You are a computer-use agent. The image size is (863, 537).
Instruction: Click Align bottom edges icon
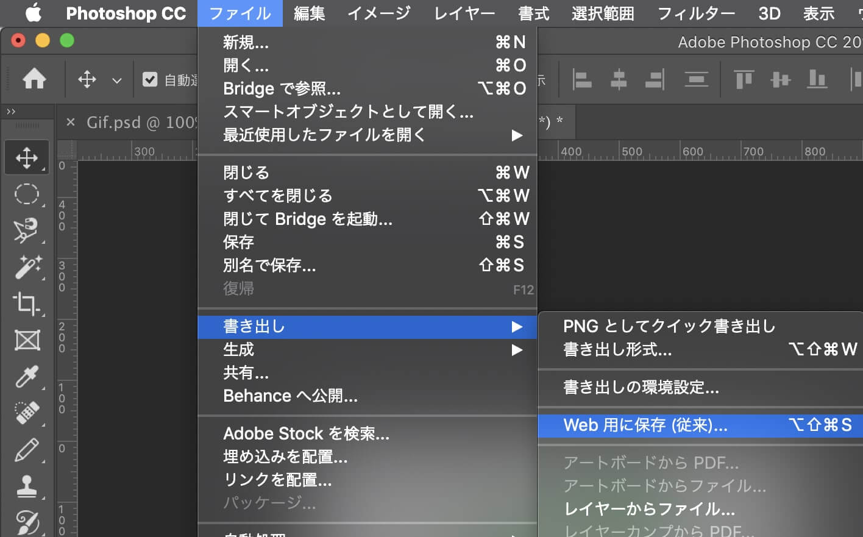817,79
